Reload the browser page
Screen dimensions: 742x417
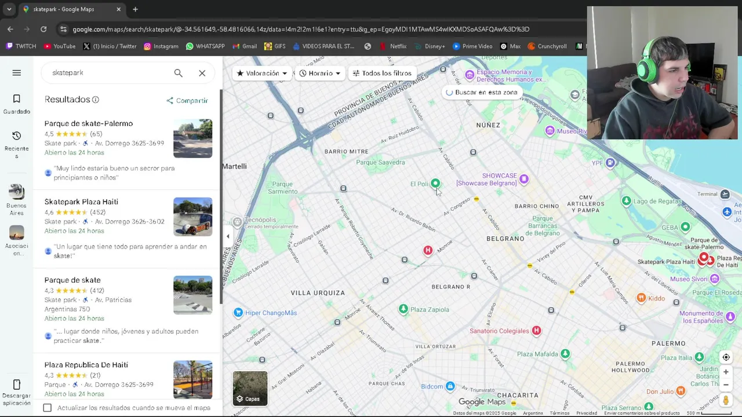click(x=43, y=29)
